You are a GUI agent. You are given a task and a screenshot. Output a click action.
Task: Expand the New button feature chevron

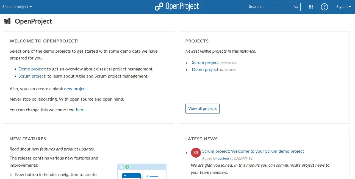click(x=11, y=175)
